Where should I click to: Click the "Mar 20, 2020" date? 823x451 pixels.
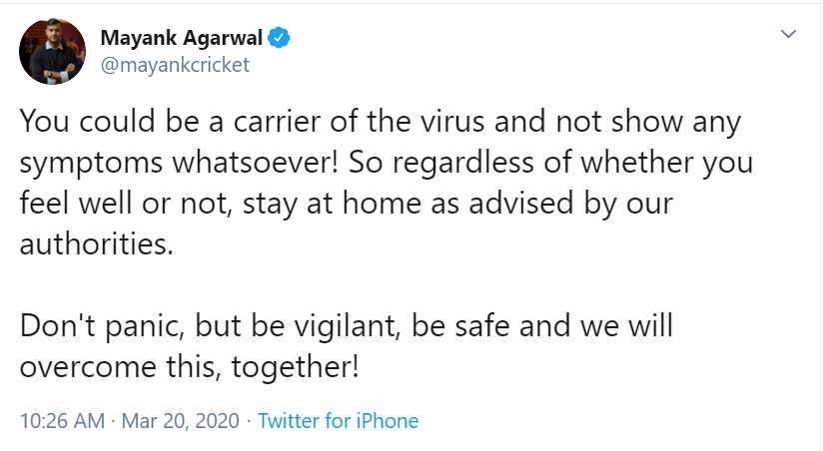181,420
